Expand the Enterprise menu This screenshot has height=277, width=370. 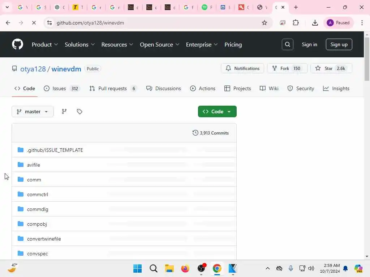pyautogui.click(x=202, y=44)
